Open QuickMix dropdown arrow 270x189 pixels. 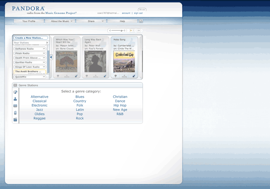[x=44, y=77]
